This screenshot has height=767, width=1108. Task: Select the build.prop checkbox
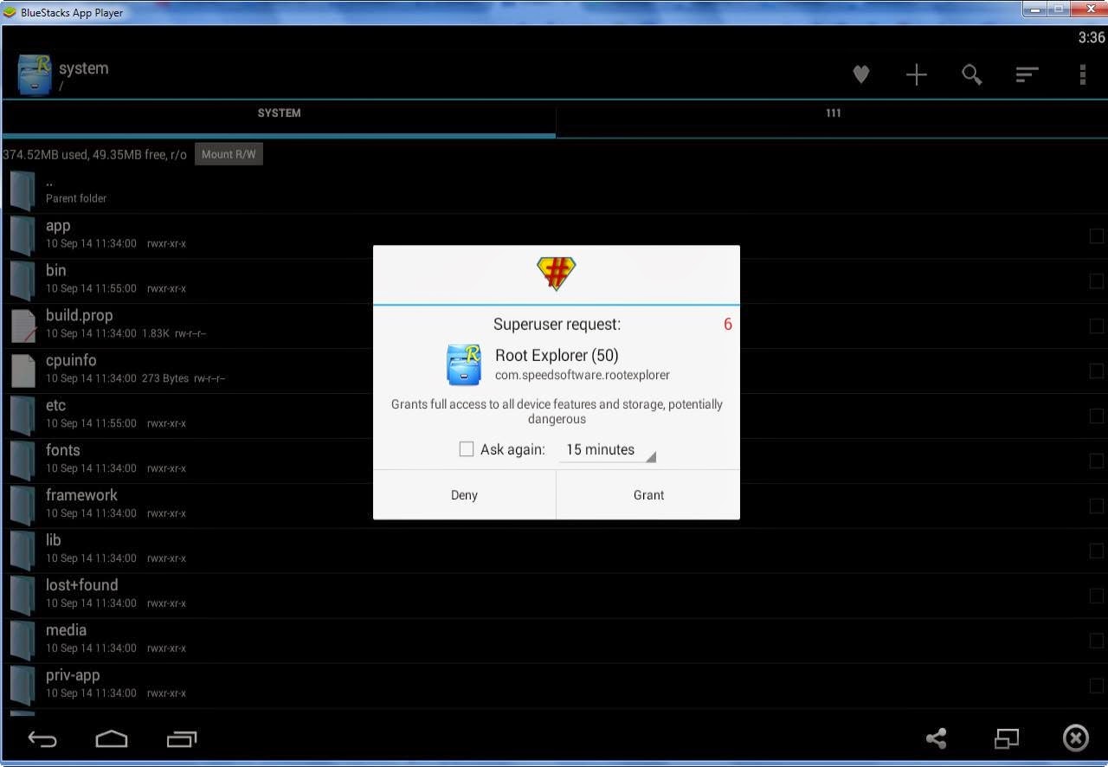[1097, 325]
